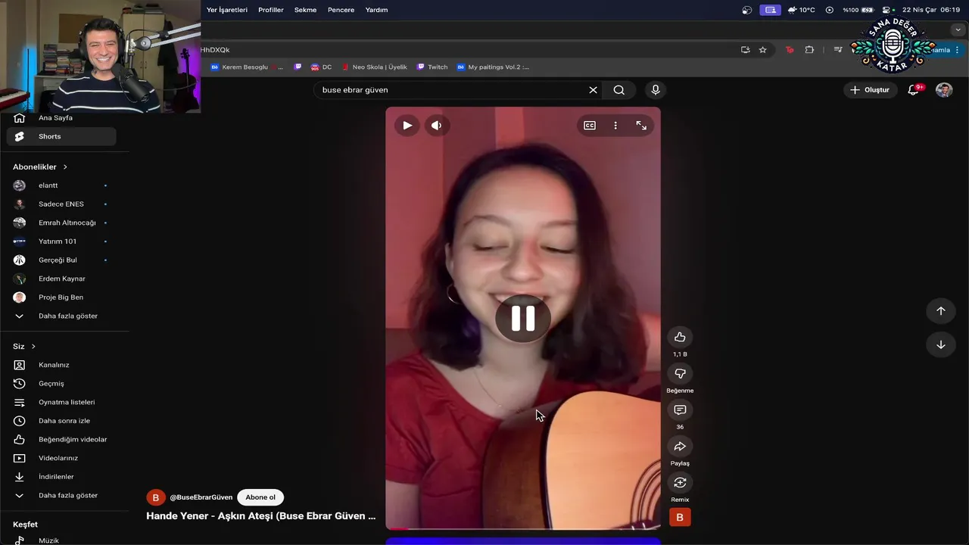Open the @BuseEbrarGüven channel link
The width and height of the screenshot is (969, 545).
click(x=201, y=497)
